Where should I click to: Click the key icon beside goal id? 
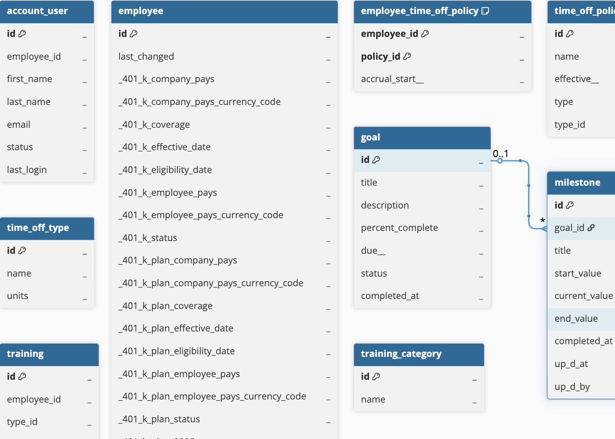(376, 159)
